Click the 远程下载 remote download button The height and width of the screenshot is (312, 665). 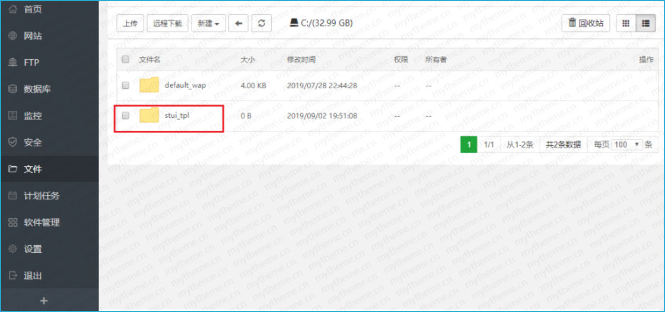[x=167, y=24]
